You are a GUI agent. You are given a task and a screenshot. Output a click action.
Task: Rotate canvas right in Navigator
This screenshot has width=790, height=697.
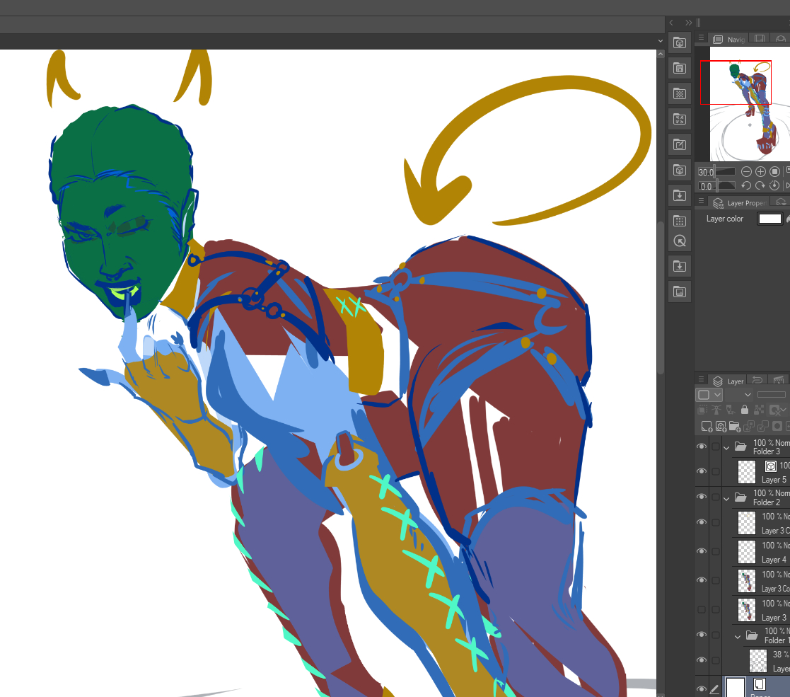coord(760,185)
